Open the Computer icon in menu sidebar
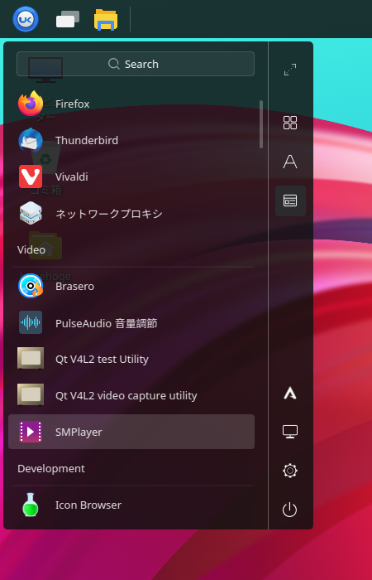 290,432
